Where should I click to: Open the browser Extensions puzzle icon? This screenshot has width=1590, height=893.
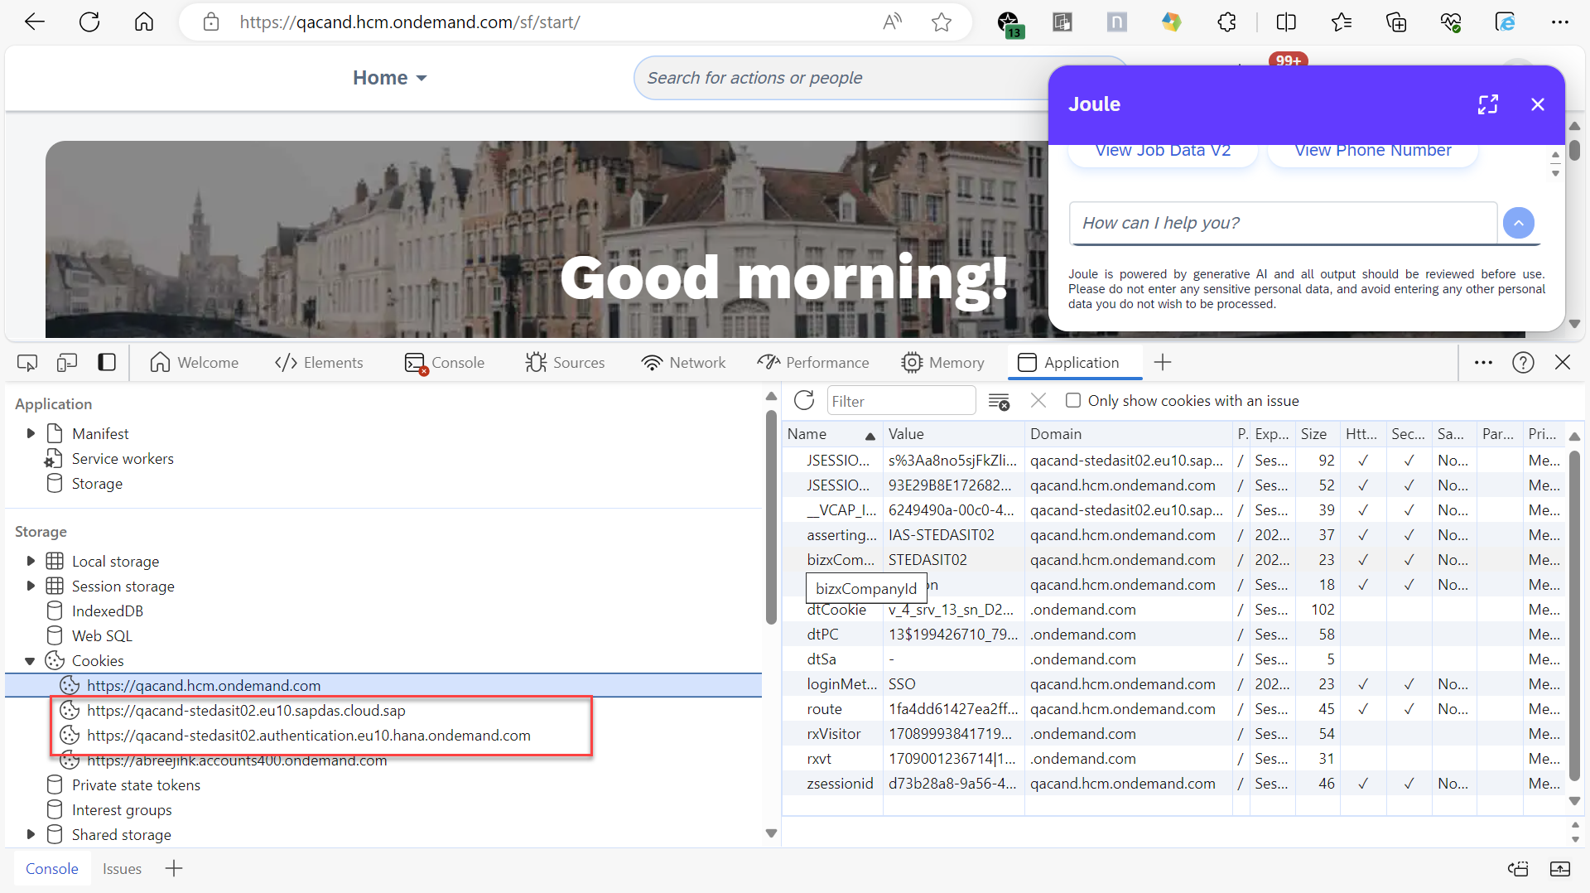(1226, 22)
